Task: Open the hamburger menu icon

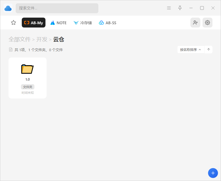Action: (169, 8)
